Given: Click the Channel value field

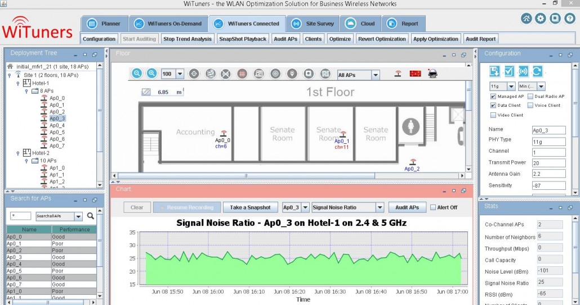Looking at the screenshot, I should (x=548, y=152).
